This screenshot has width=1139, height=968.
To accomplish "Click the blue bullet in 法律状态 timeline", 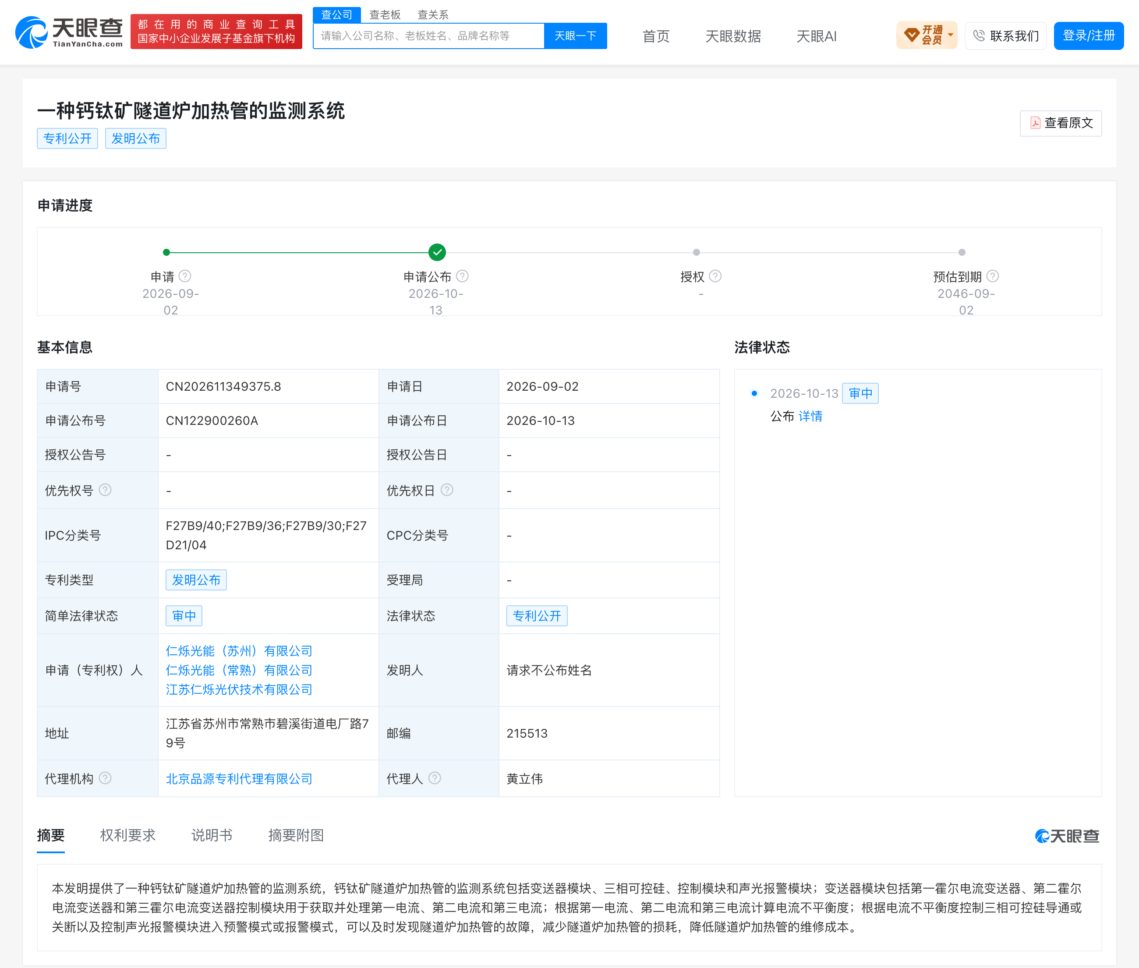I will coord(754,393).
